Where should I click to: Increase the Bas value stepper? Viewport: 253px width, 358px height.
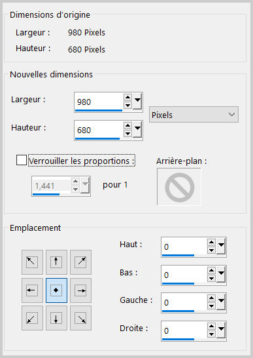(212, 270)
